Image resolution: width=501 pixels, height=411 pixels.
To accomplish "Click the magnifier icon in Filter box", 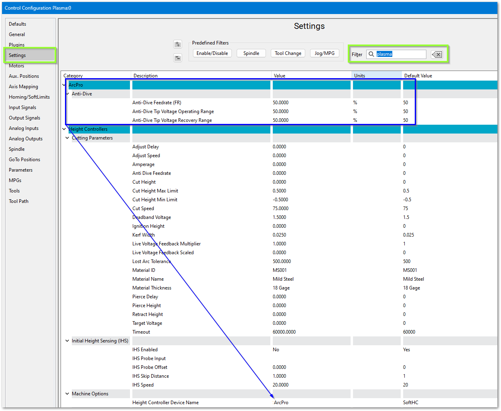I will [371, 54].
